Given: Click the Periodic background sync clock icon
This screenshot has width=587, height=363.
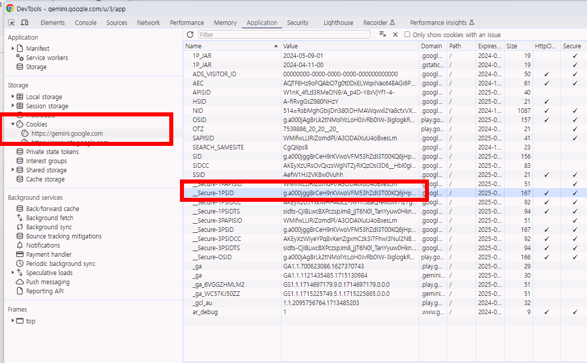Looking at the screenshot, I should (x=20, y=263).
